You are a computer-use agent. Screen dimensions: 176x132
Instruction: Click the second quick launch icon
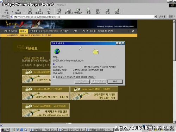pos(18,130)
